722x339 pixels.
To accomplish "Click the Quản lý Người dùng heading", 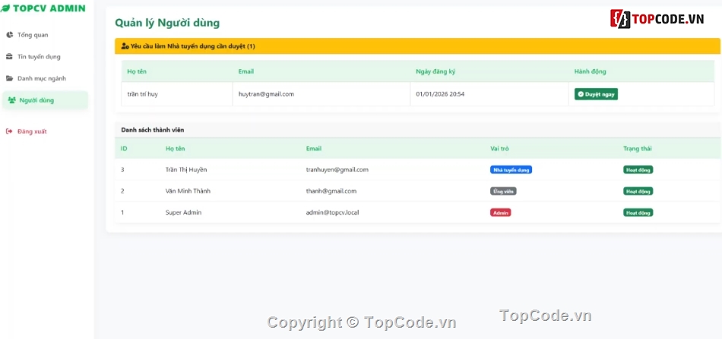I will click(x=167, y=23).
